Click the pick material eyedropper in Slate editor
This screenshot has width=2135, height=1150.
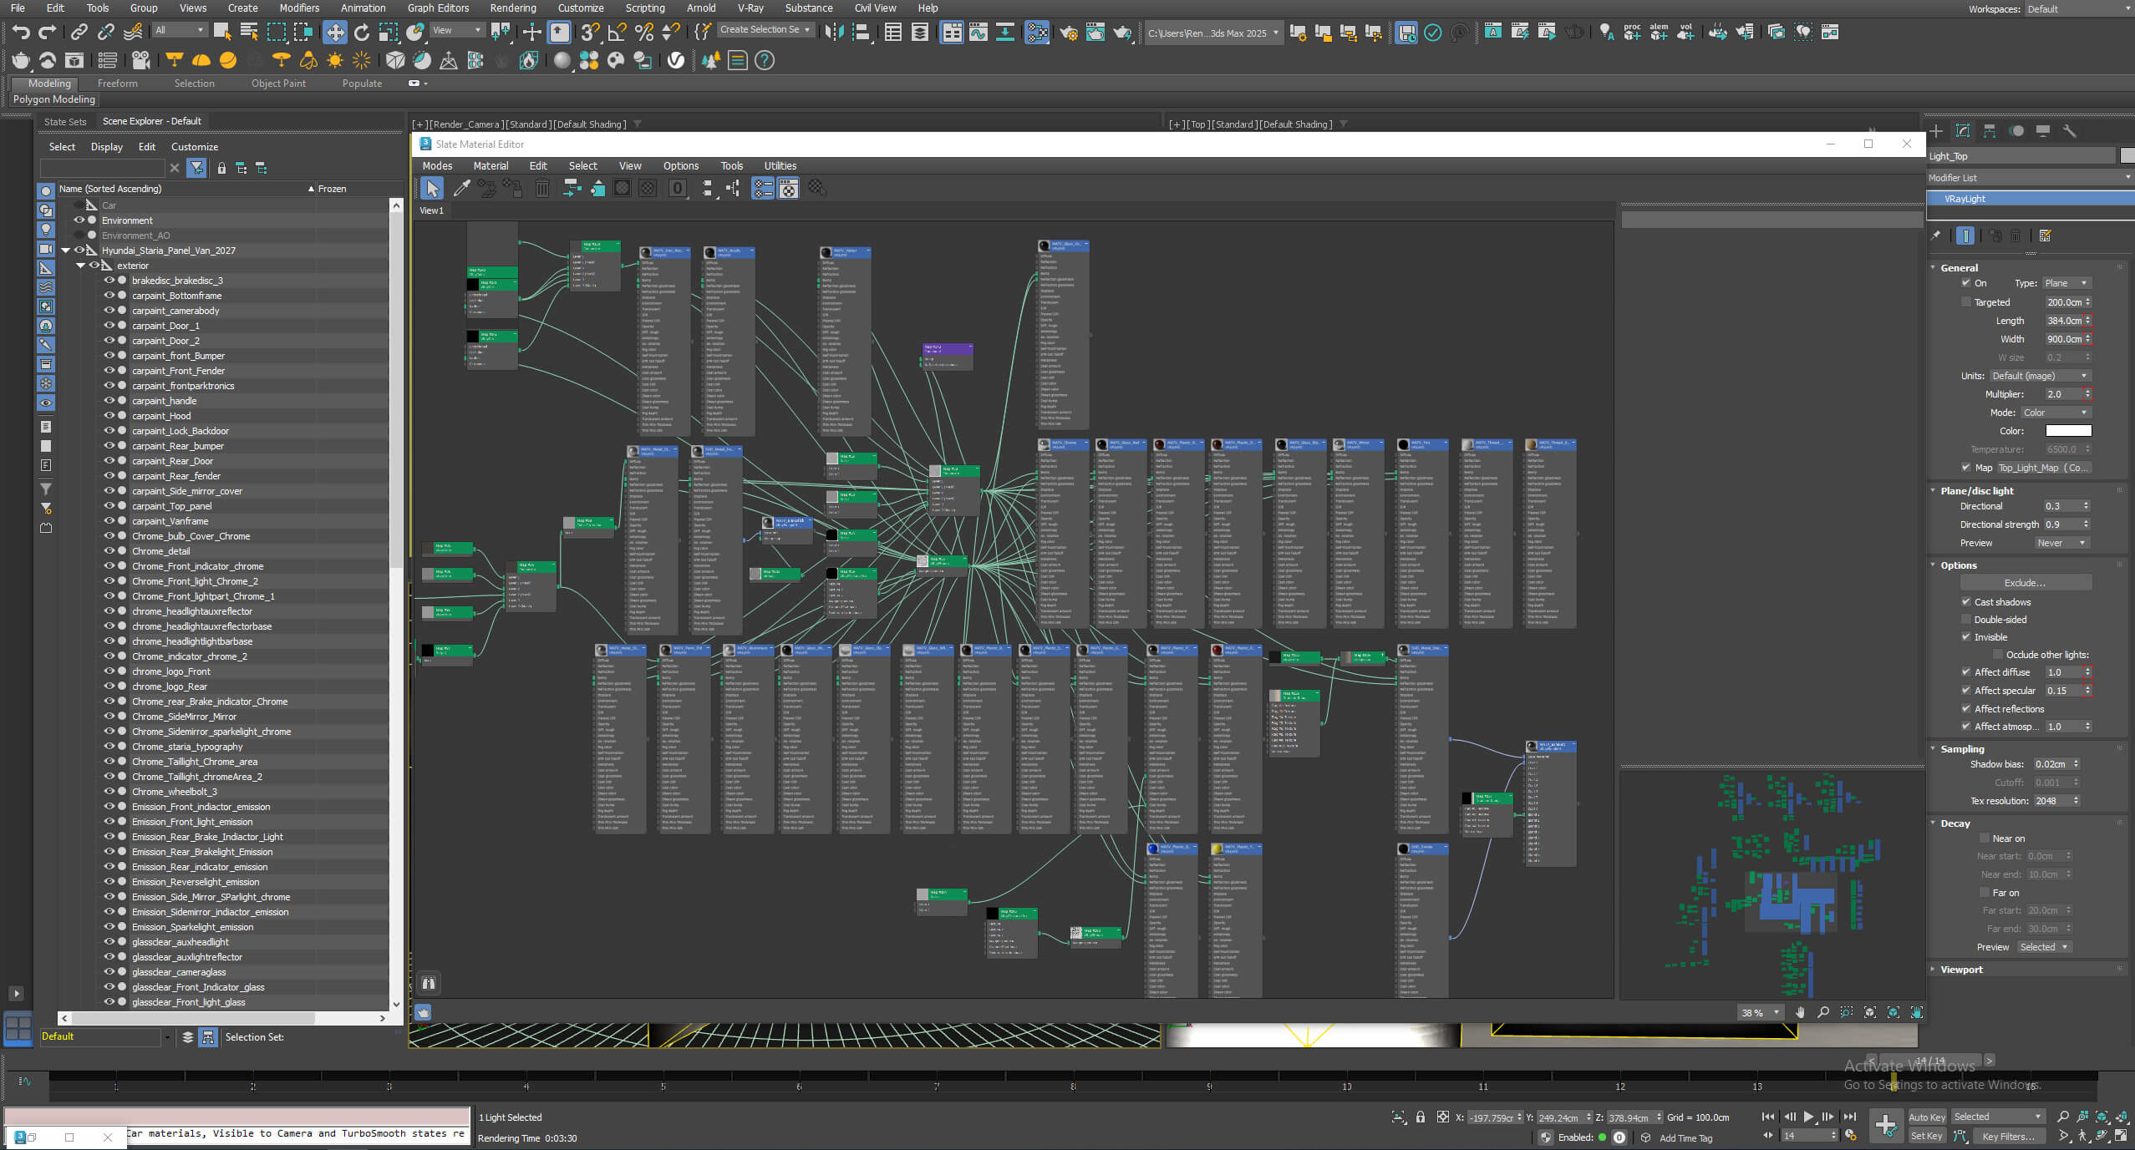pyautogui.click(x=461, y=189)
